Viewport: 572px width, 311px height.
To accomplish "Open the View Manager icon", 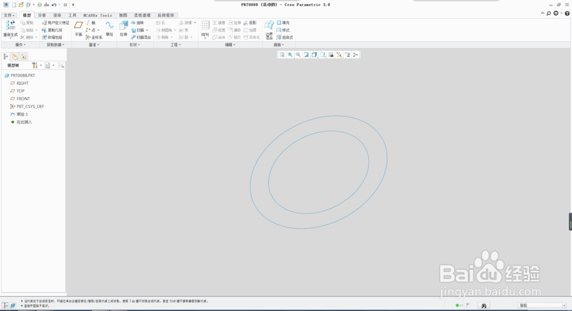I will tap(331, 55).
